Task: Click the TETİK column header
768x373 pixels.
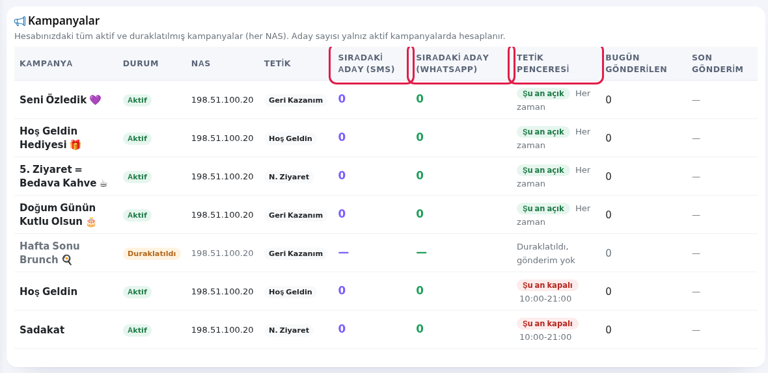Action: tap(277, 64)
